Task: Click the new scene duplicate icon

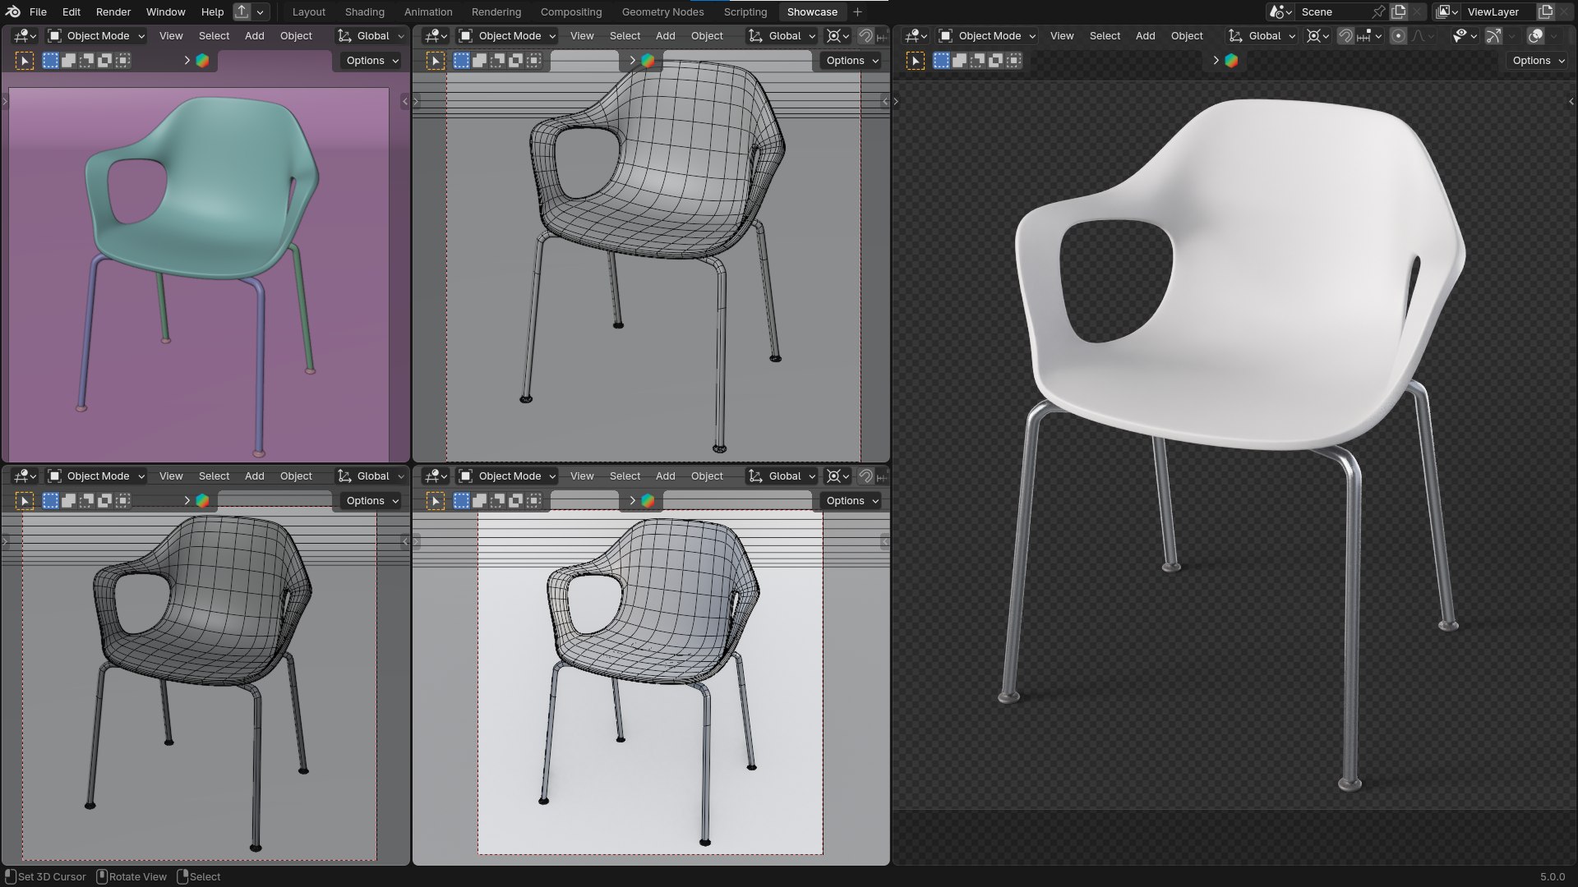Action: [1399, 11]
